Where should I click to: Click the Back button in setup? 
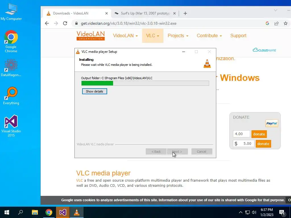[156, 152]
